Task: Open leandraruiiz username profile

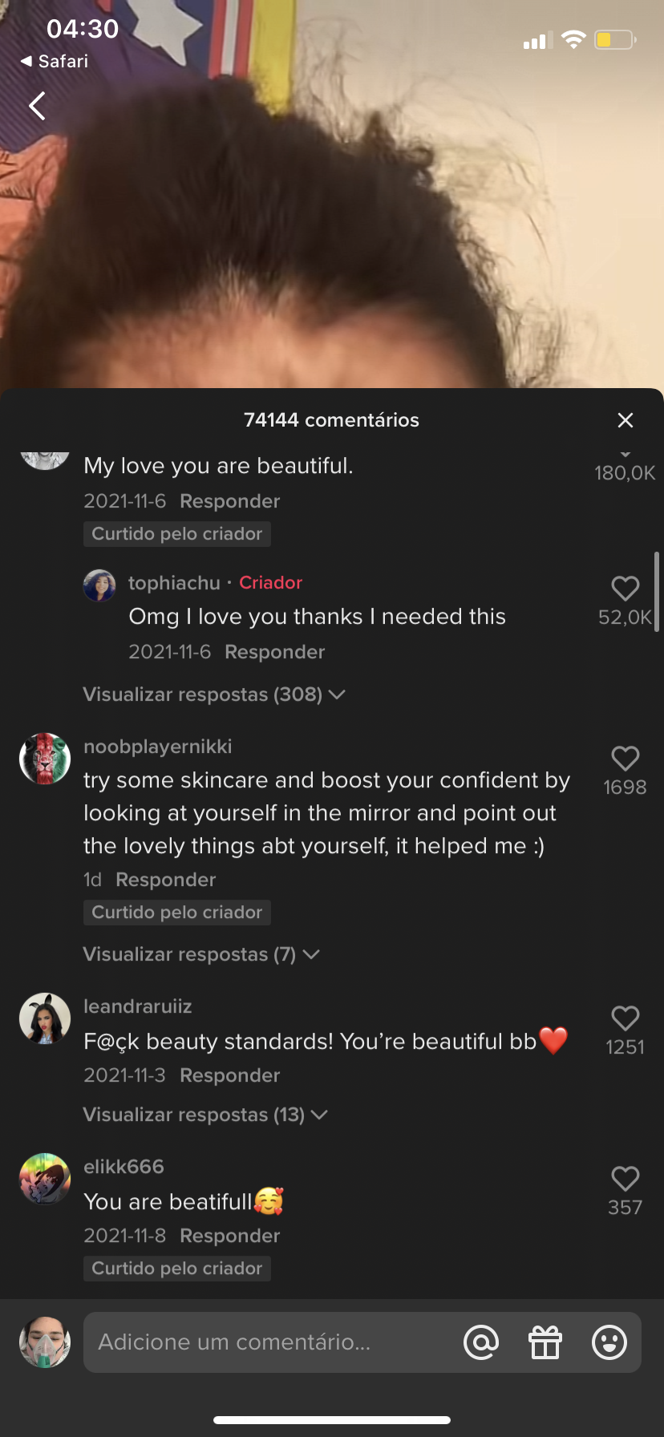Action: [138, 1006]
